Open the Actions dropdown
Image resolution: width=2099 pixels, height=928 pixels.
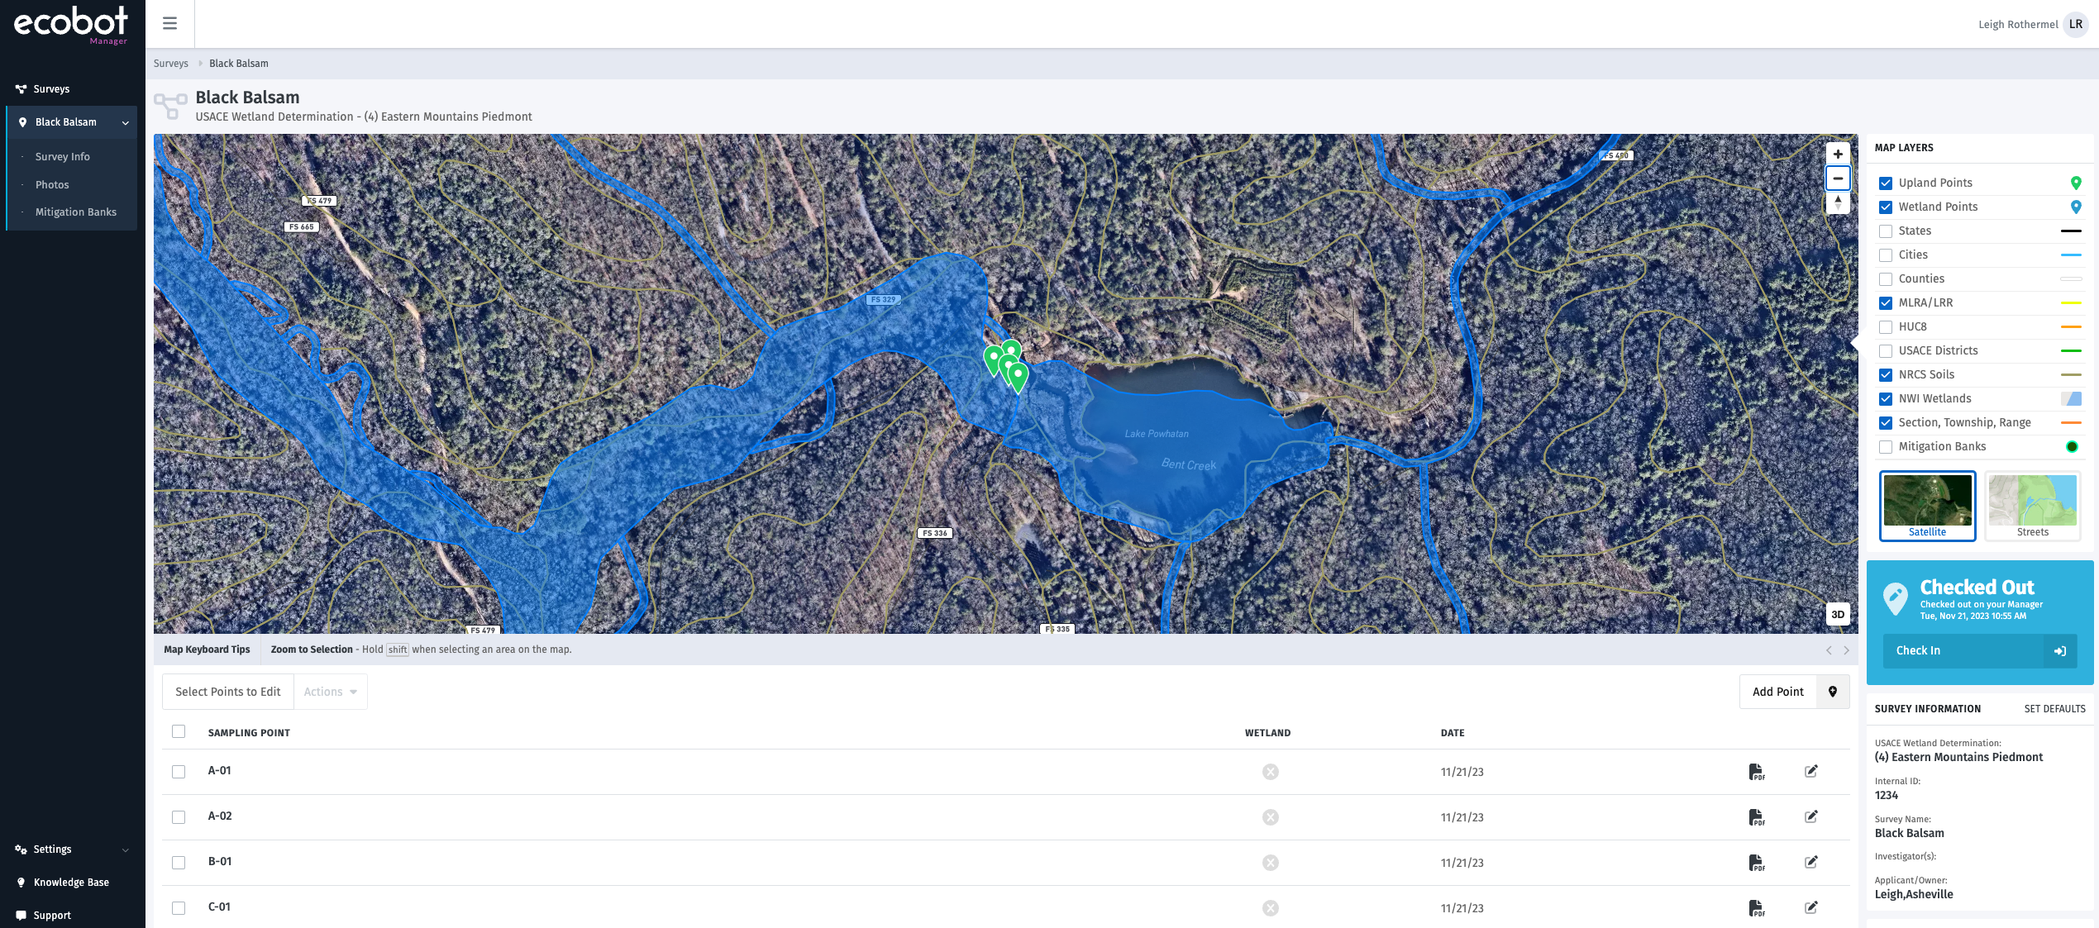point(330,692)
